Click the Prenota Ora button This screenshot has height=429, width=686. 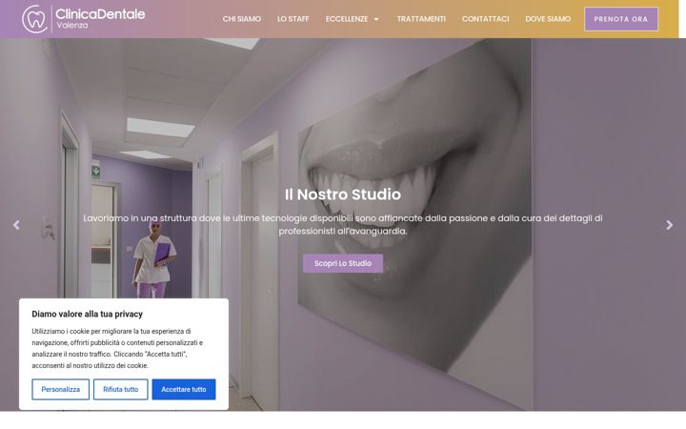(621, 19)
